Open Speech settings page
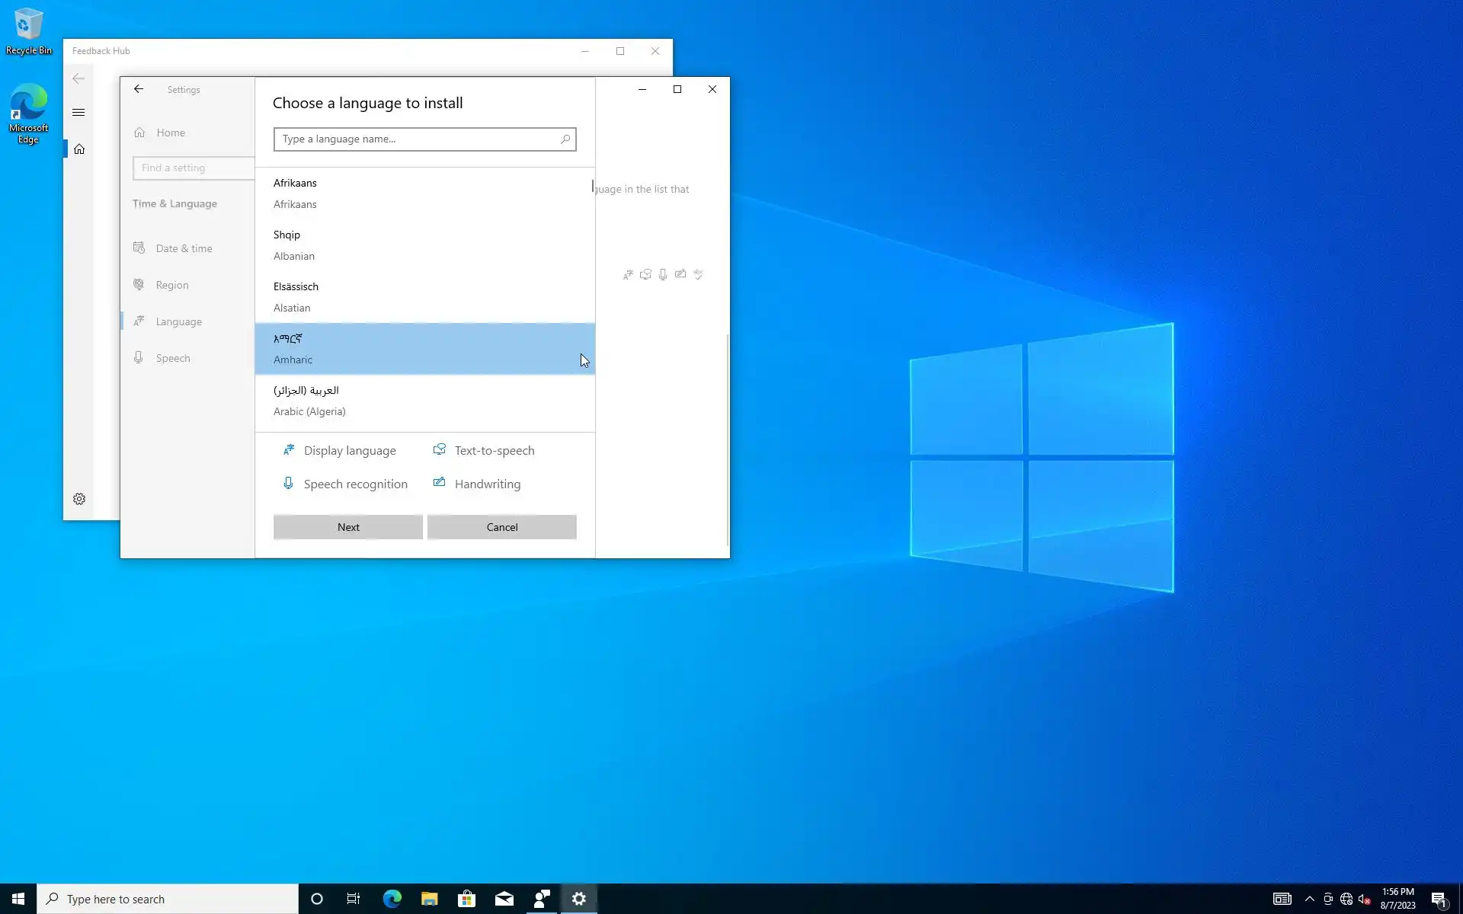 (172, 358)
